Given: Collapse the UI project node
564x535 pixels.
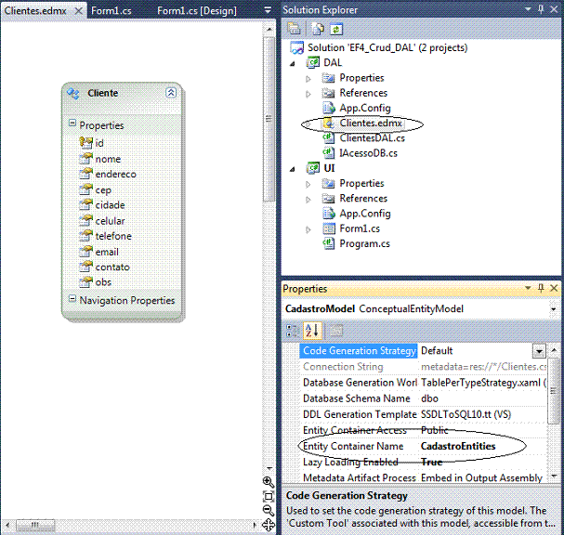Looking at the screenshot, I should [293, 169].
